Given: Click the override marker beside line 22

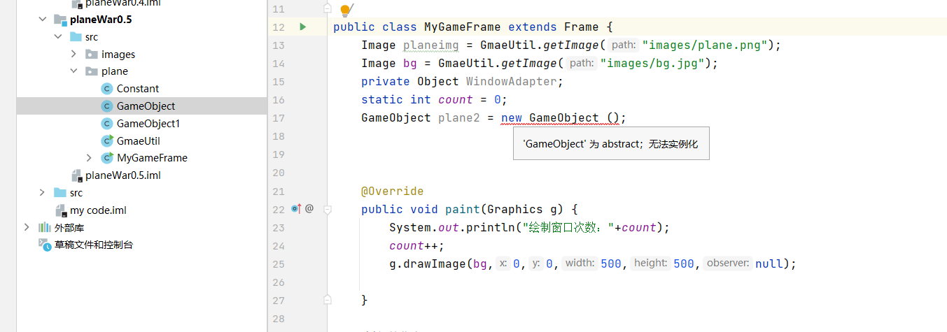Looking at the screenshot, I should pos(296,208).
